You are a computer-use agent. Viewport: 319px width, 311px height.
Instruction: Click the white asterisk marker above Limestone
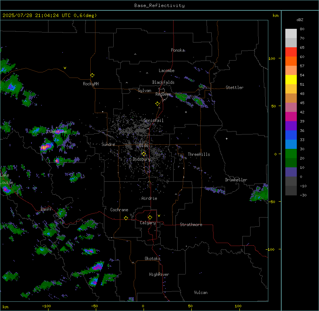[x=57, y=128]
